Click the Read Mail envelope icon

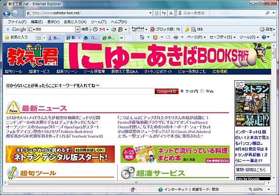click(167, 37)
